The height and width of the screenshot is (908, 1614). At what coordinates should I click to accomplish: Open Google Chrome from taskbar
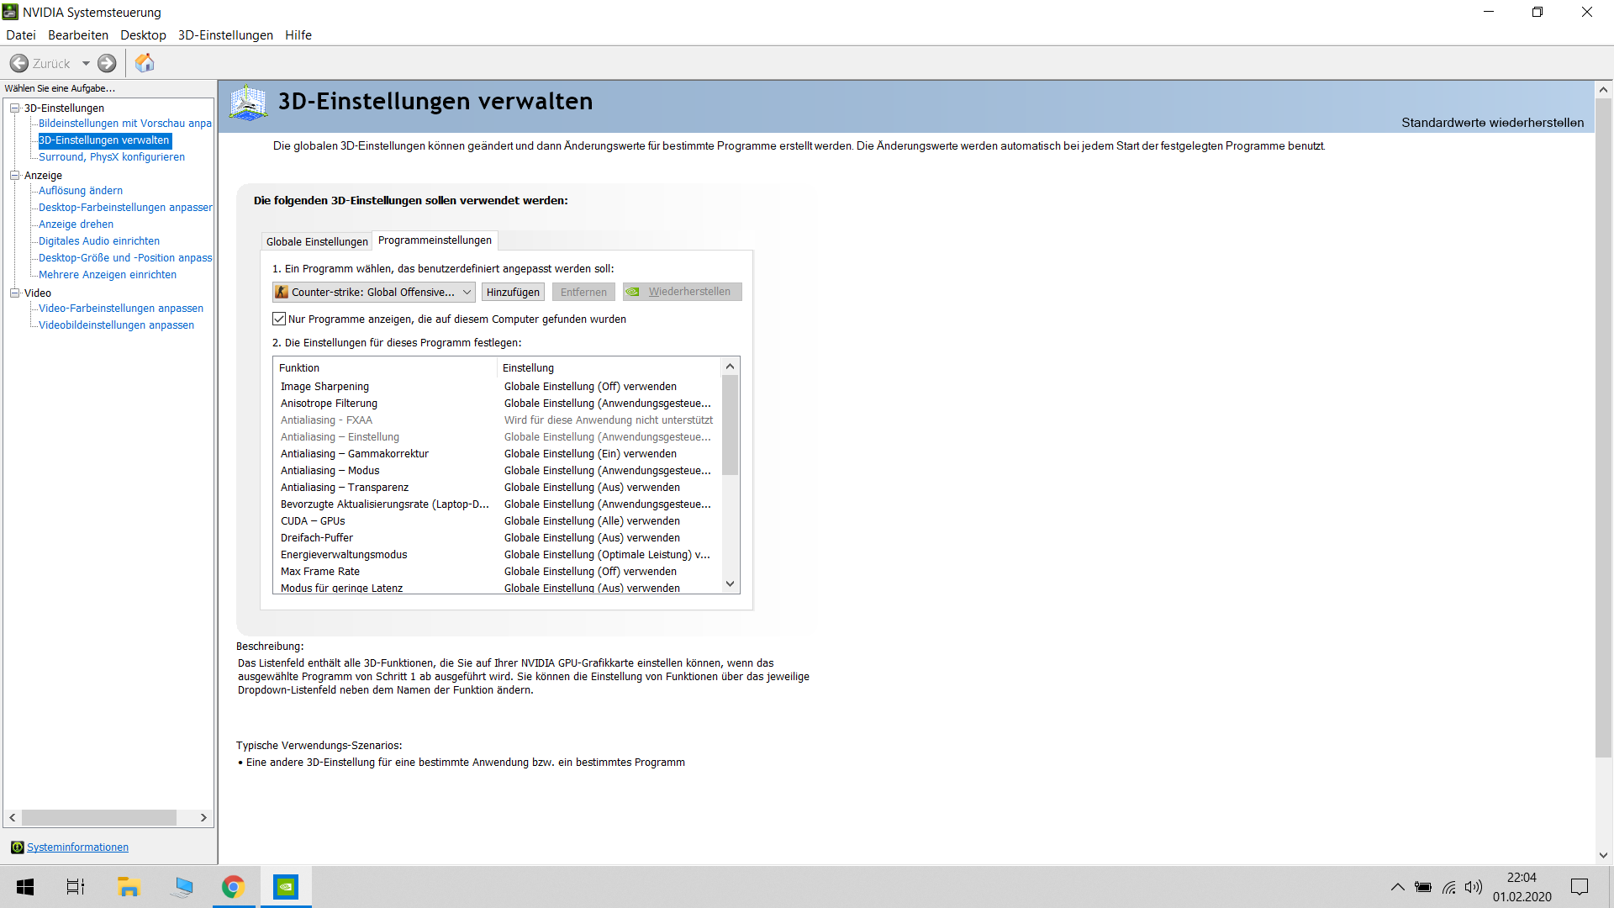pyautogui.click(x=233, y=887)
